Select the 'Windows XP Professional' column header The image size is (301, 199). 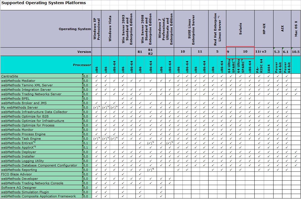point(97,29)
